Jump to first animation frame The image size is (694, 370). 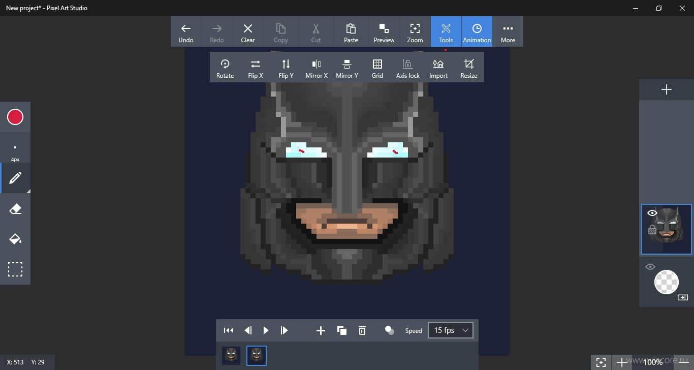[229, 330]
